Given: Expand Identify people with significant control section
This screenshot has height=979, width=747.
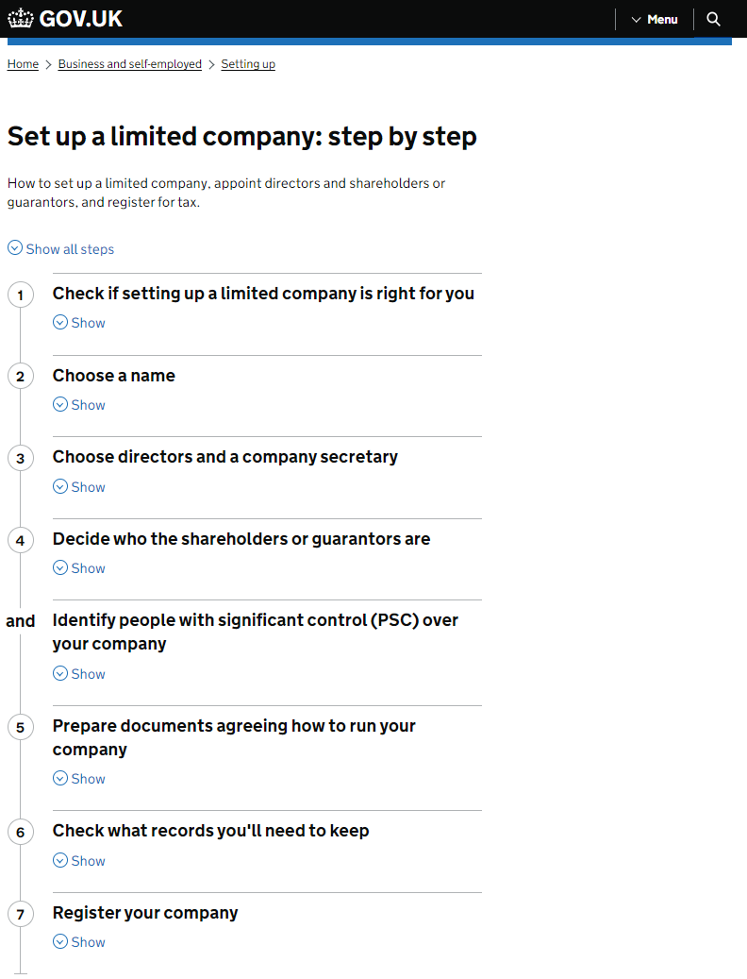Looking at the screenshot, I should (255, 632).
